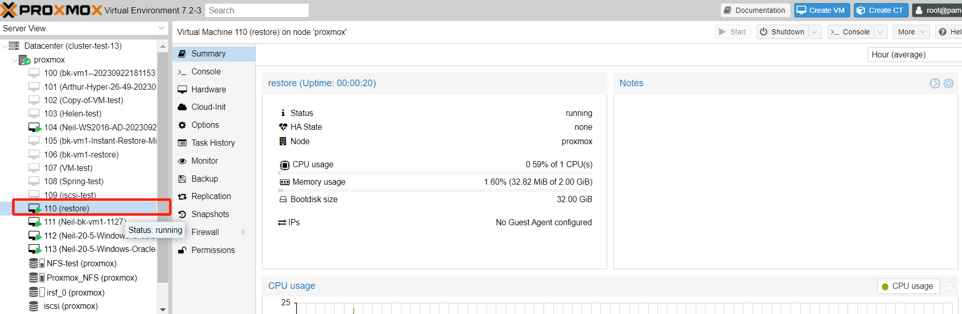Click the disabled Start button
The width and height of the screenshot is (962, 314).
click(x=733, y=32)
